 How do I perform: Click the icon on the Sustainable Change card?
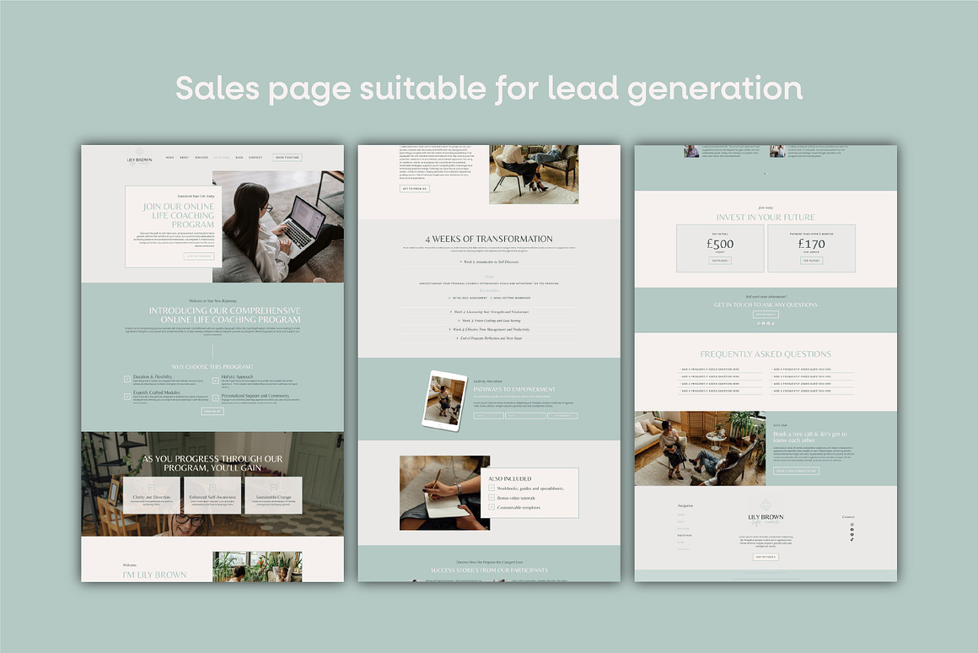(x=272, y=487)
